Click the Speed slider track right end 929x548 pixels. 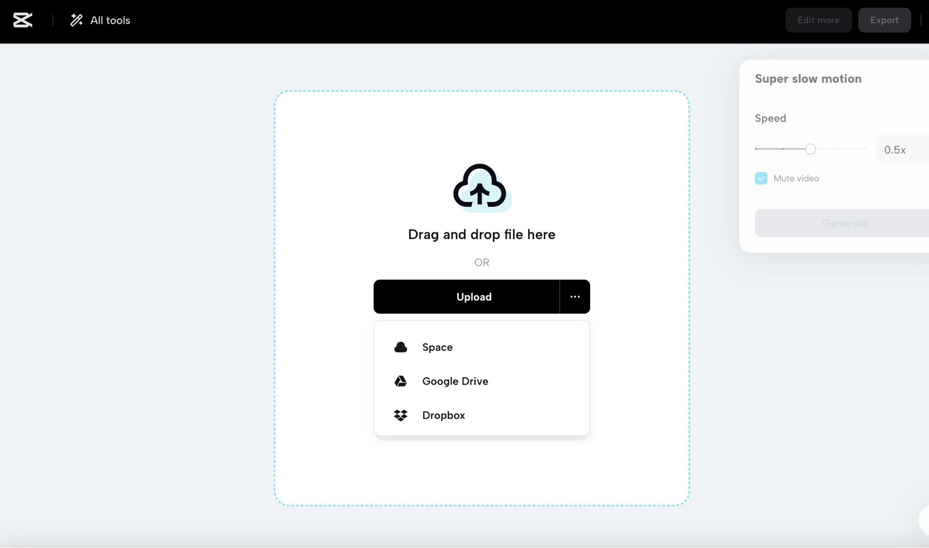[x=864, y=149]
